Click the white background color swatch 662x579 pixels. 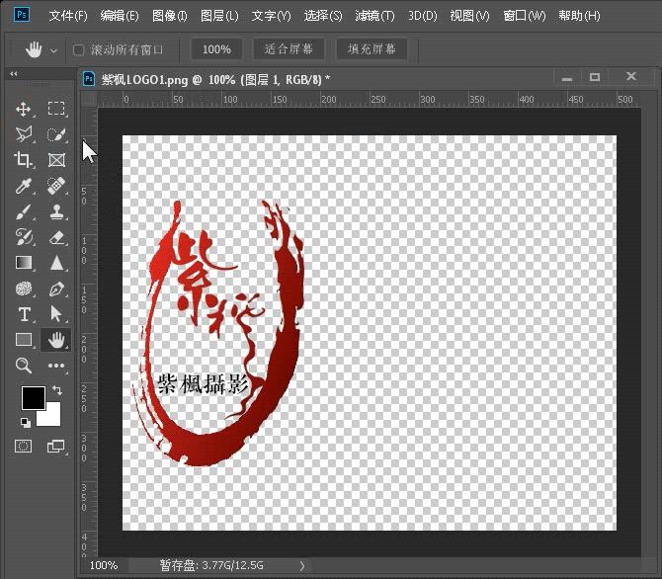pos(52,417)
